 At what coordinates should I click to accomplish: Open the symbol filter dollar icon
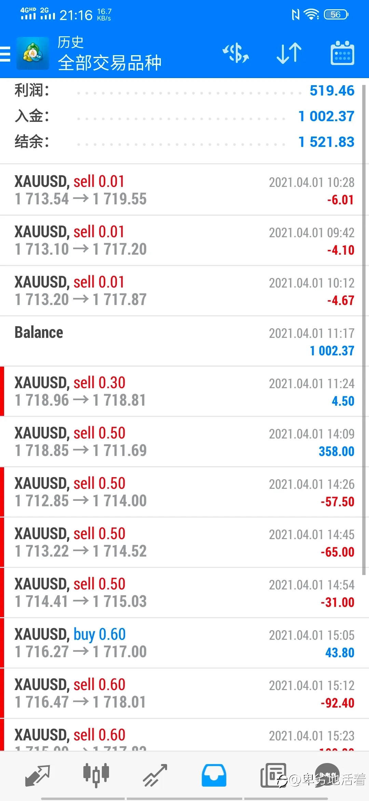(236, 53)
